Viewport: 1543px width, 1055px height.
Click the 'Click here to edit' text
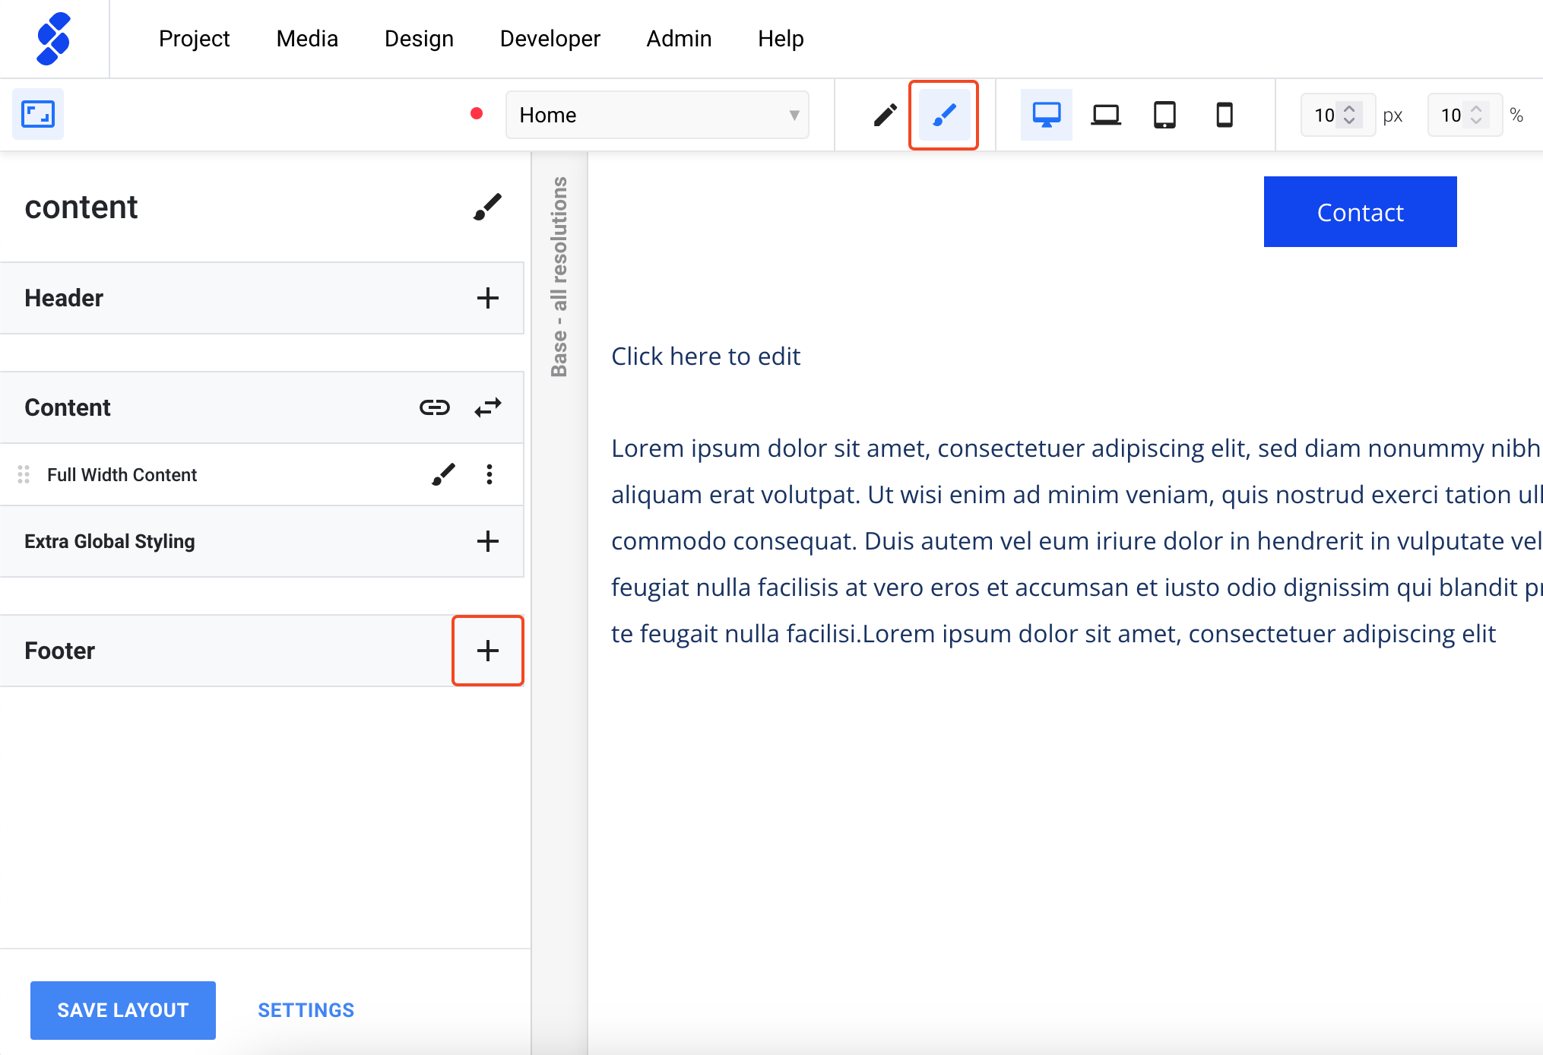click(706, 356)
